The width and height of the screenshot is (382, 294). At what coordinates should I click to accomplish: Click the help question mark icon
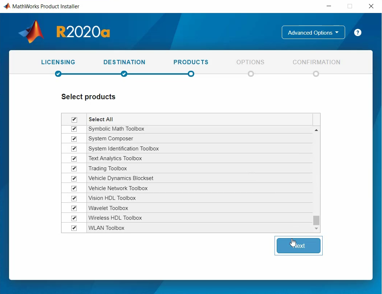pyautogui.click(x=358, y=32)
